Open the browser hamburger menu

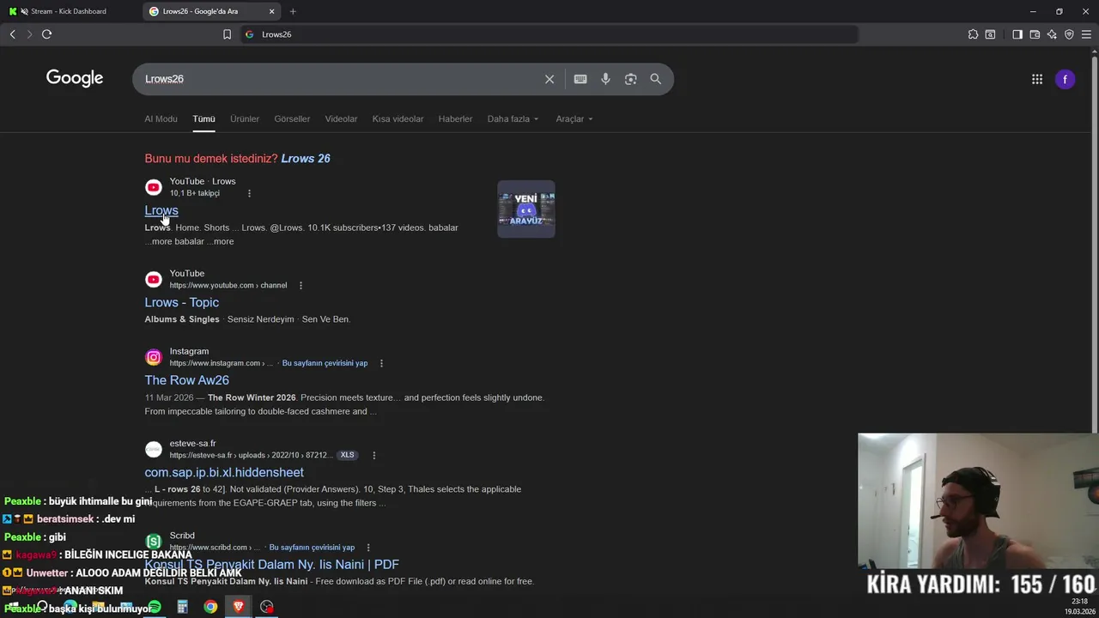tap(1086, 34)
